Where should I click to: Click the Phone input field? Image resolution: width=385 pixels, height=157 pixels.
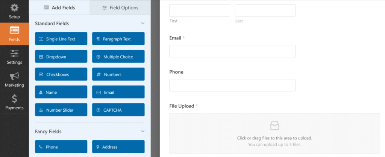point(232,85)
